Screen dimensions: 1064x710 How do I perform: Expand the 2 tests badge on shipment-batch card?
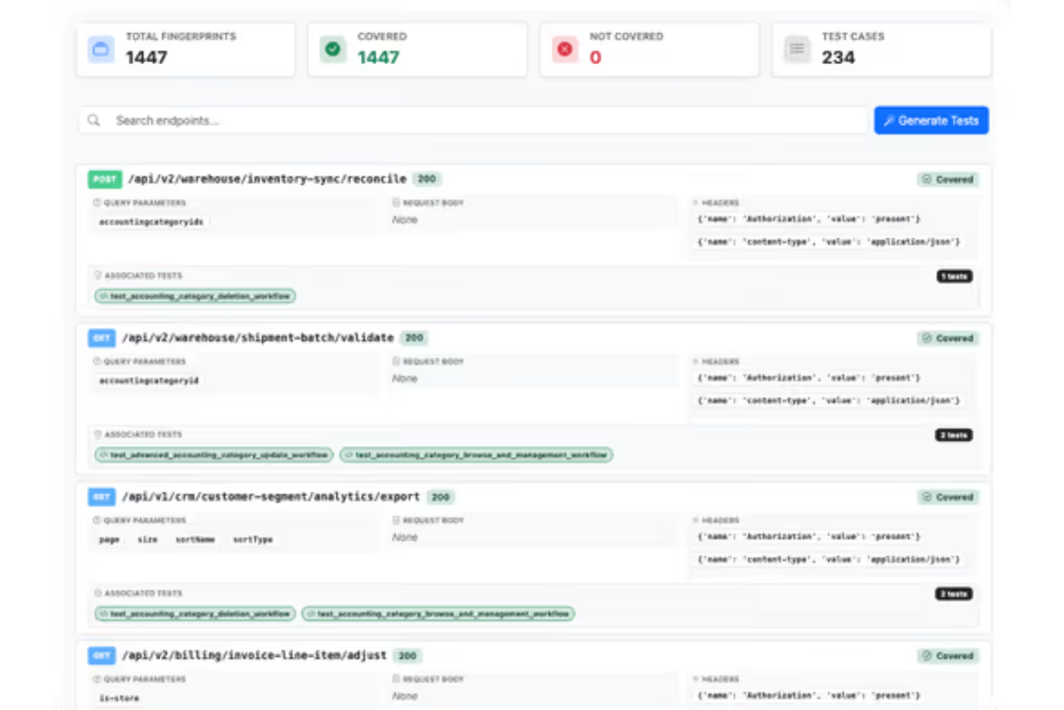954,435
